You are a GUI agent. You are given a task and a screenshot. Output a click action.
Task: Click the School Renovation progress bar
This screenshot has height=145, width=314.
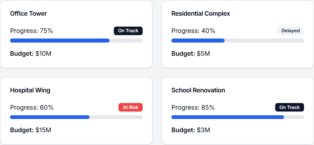[238, 117]
